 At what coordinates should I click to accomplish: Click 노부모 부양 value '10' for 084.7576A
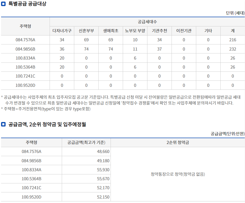(x=135, y=40)
